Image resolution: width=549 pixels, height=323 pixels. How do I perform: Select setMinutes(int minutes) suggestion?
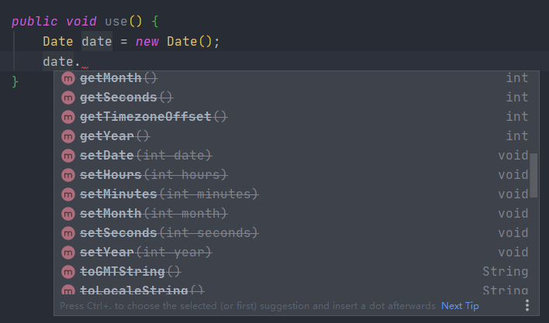click(x=296, y=194)
